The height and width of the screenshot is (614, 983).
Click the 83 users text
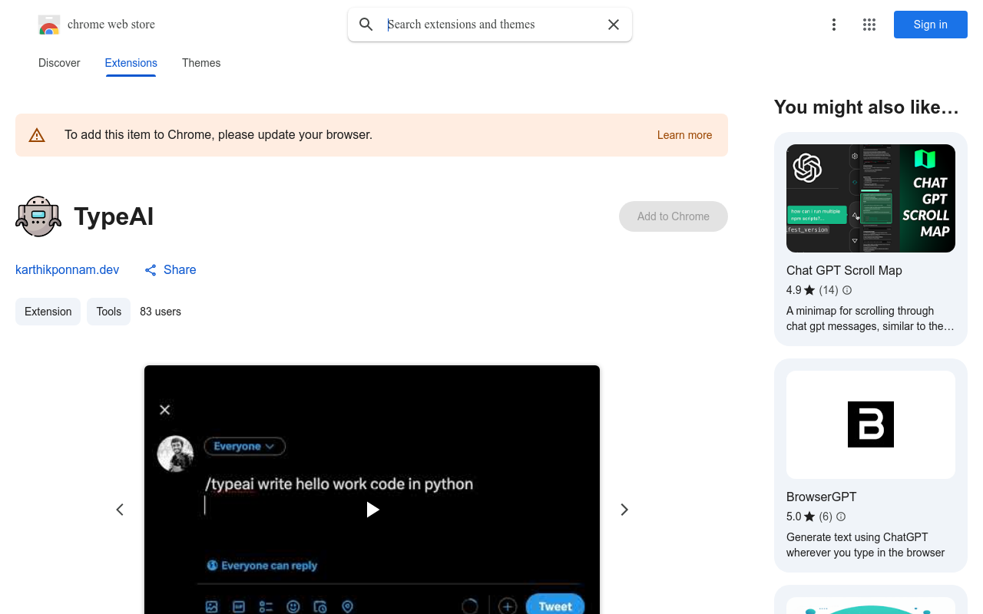point(161,312)
